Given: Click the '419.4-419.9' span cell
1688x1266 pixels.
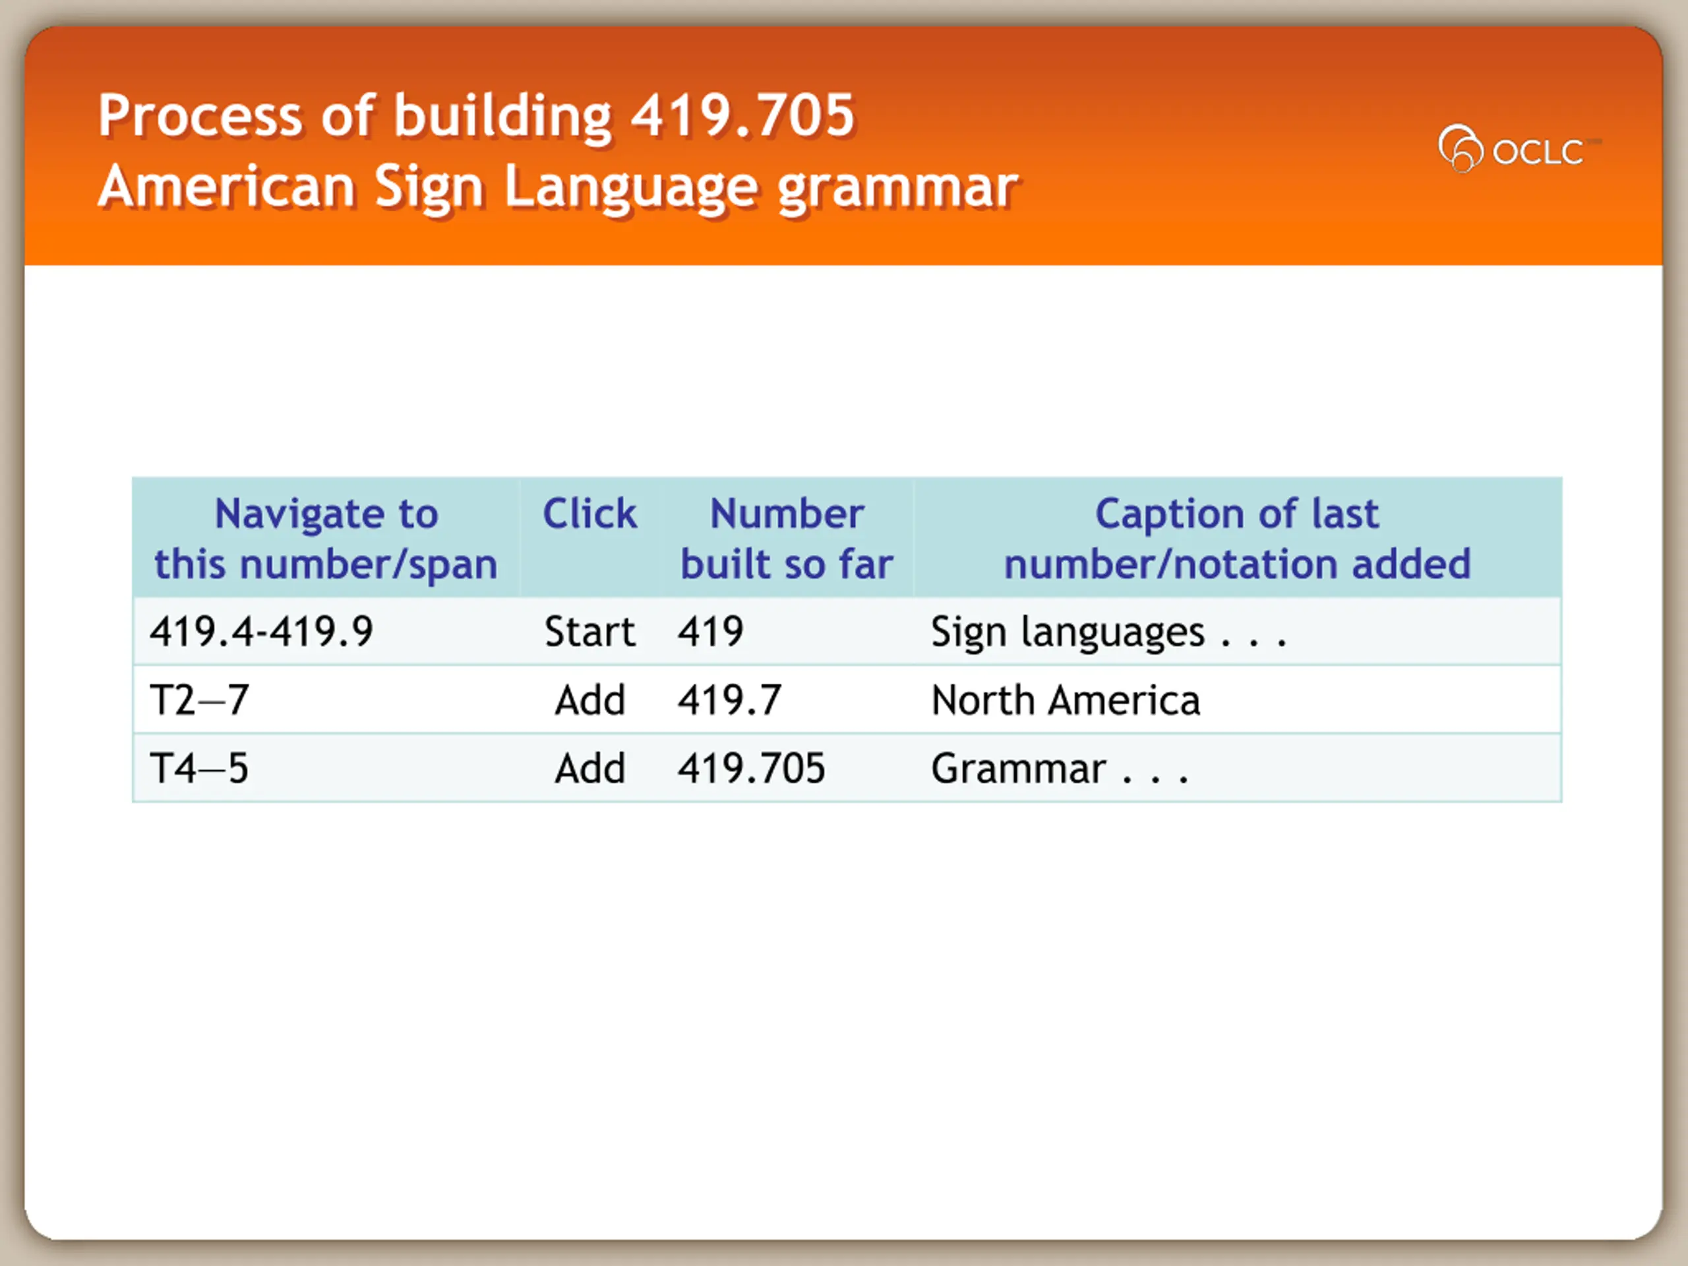Looking at the screenshot, I should 262,632.
